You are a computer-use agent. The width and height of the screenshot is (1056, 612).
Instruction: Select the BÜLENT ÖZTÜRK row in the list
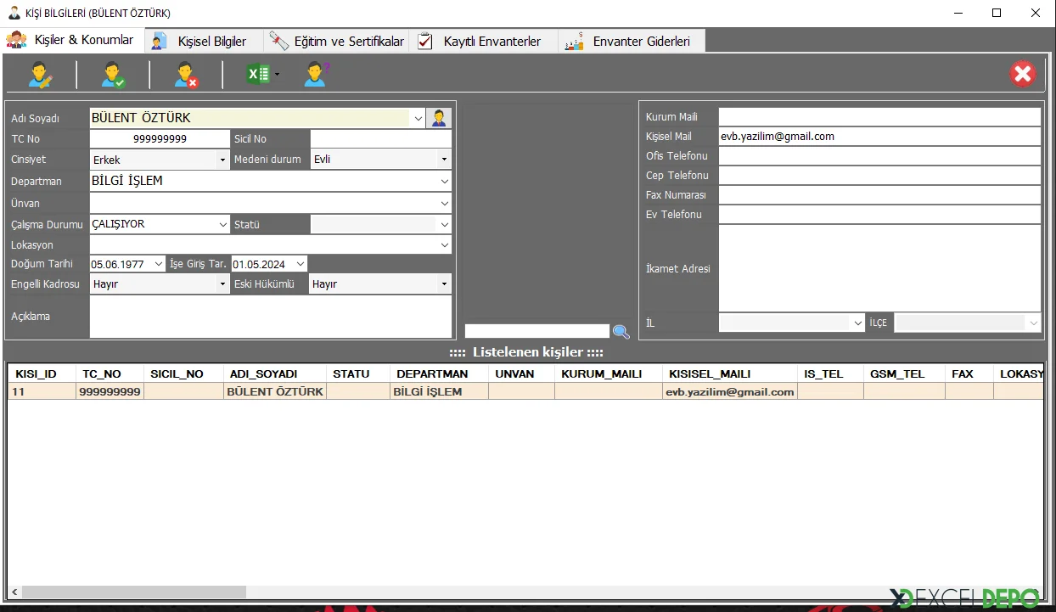[x=275, y=391]
